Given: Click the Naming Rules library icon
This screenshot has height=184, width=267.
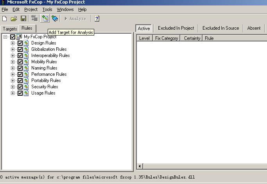Looking at the screenshot, I should coord(26,68).
